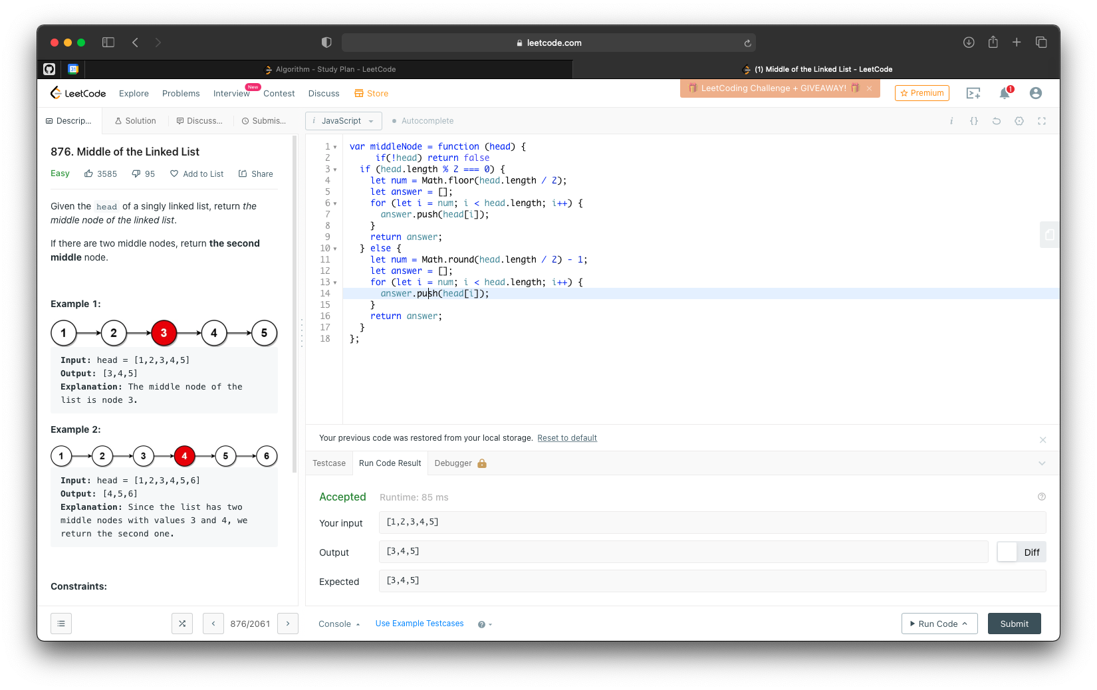Dismiss the restored code notice
The image size is (1097, 690).
[x=1042, y=440]
